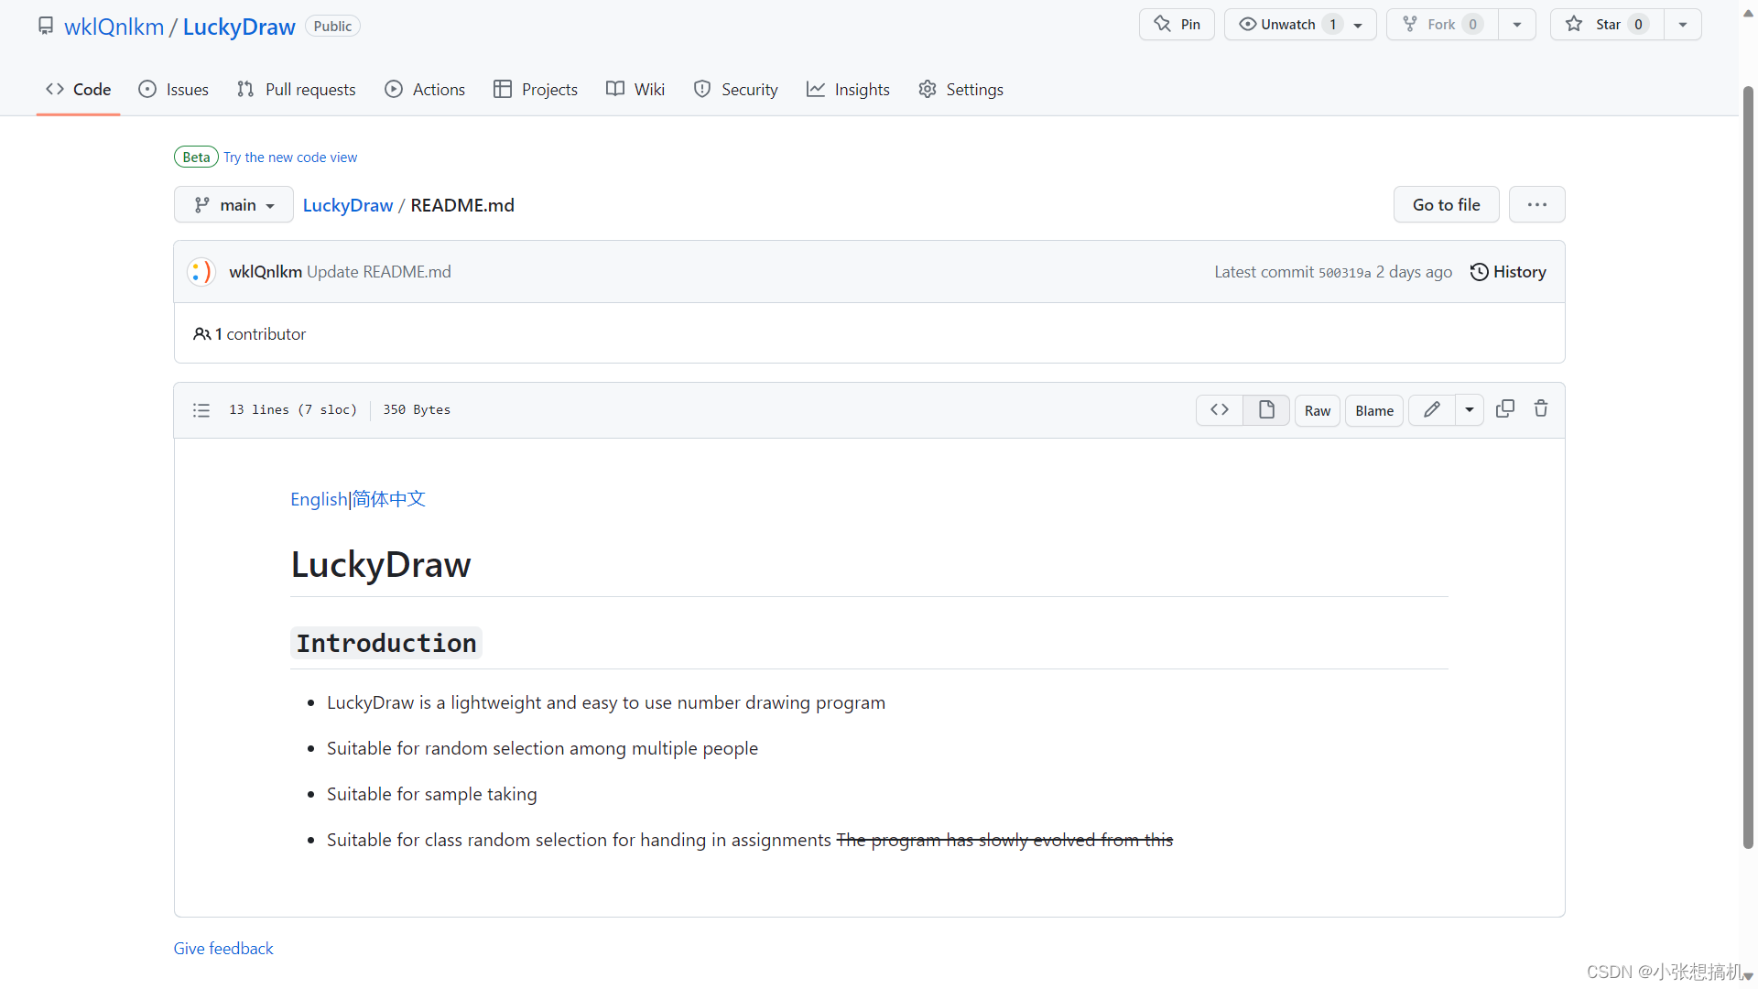Open the Issues tab
1758x989 pixels.
[173, 89]
